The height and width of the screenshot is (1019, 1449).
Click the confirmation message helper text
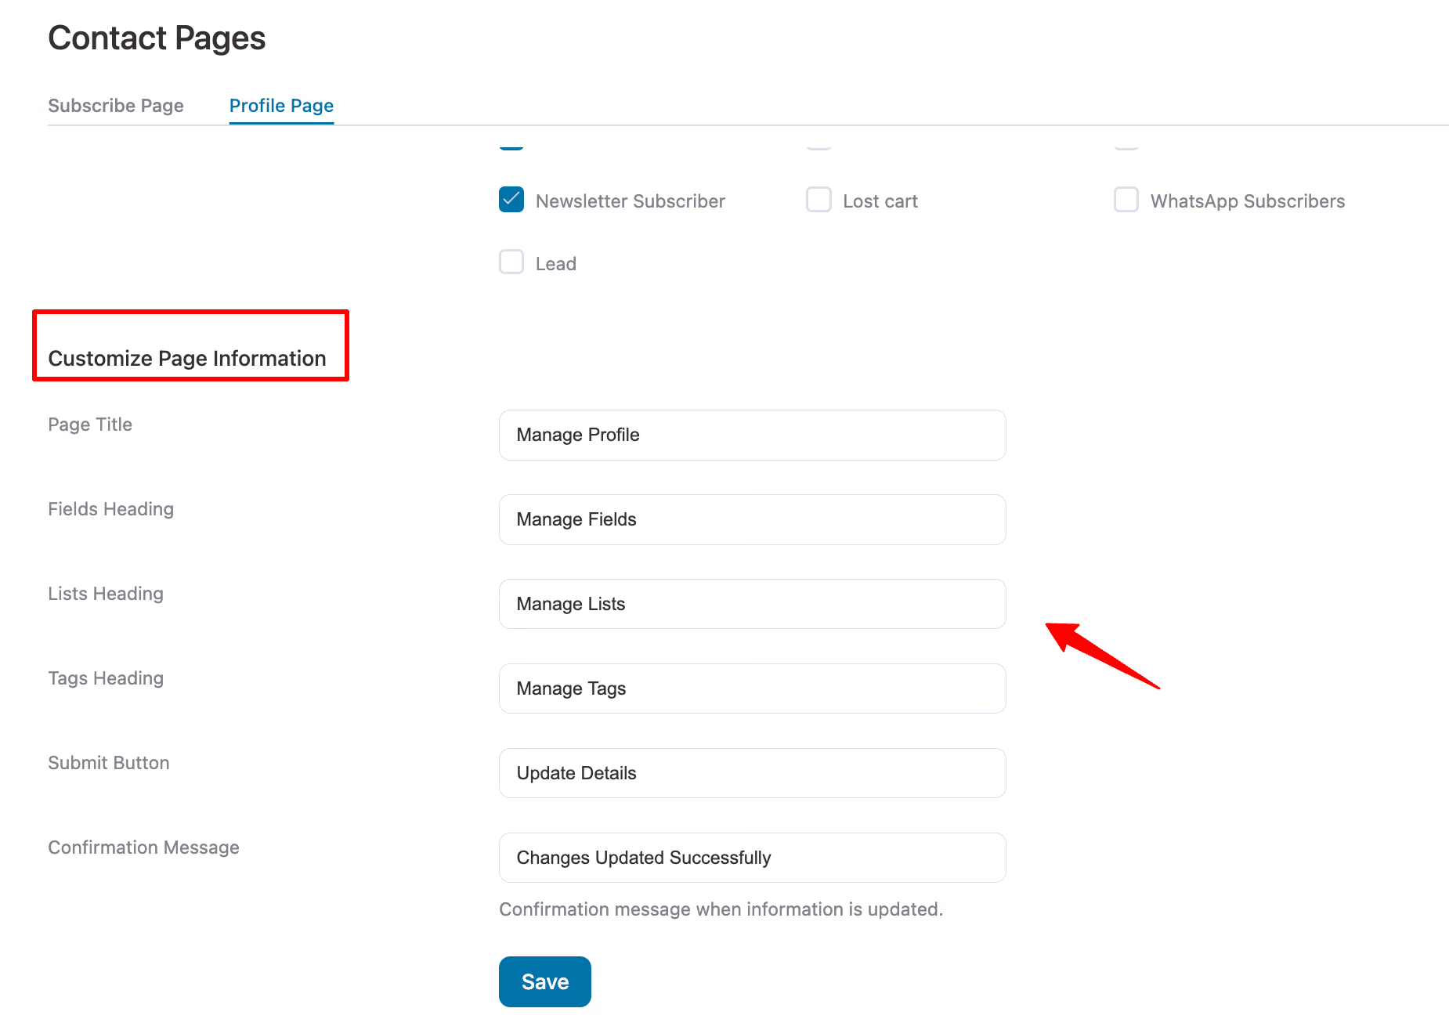tap(721, 909)
